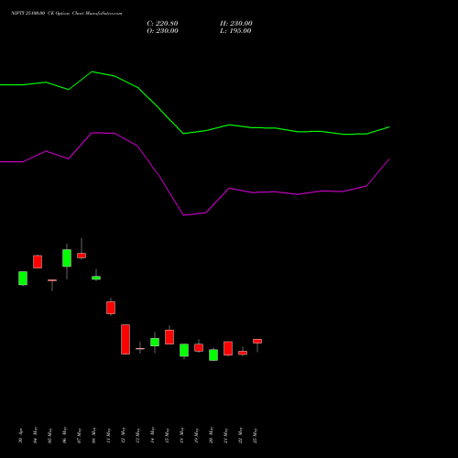Select the high value H: 230.00
This screenshot has height=458, width=458.
point(236,24)
